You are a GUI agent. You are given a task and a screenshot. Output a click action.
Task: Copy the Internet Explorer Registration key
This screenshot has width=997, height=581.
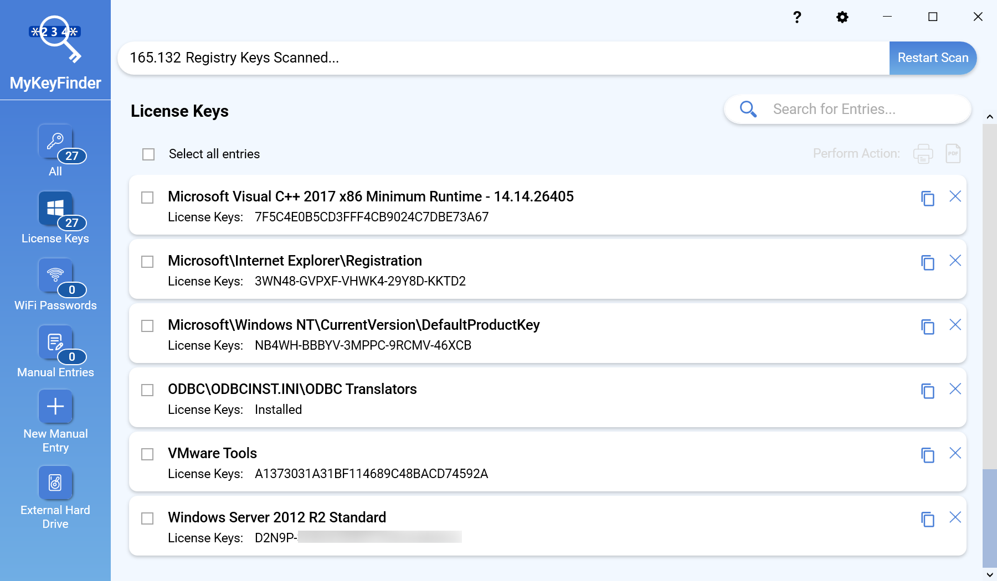tap(928, 262)
